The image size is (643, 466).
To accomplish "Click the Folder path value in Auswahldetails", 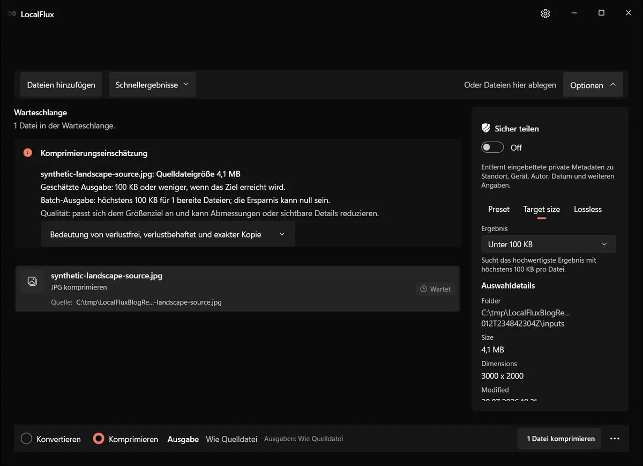I will click(x=526, y=318).
